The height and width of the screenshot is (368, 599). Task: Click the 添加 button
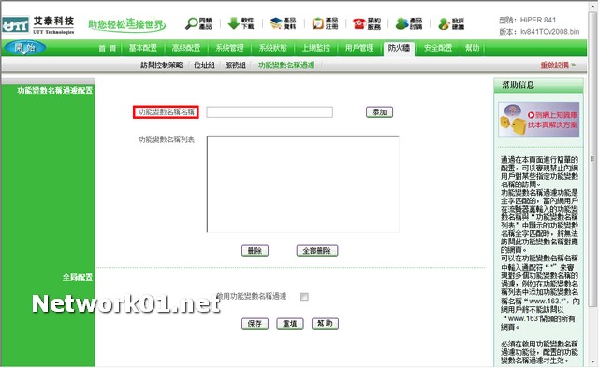(x=379, y=112)
